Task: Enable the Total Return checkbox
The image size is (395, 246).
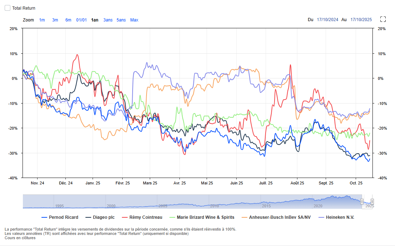Action: 8,8
